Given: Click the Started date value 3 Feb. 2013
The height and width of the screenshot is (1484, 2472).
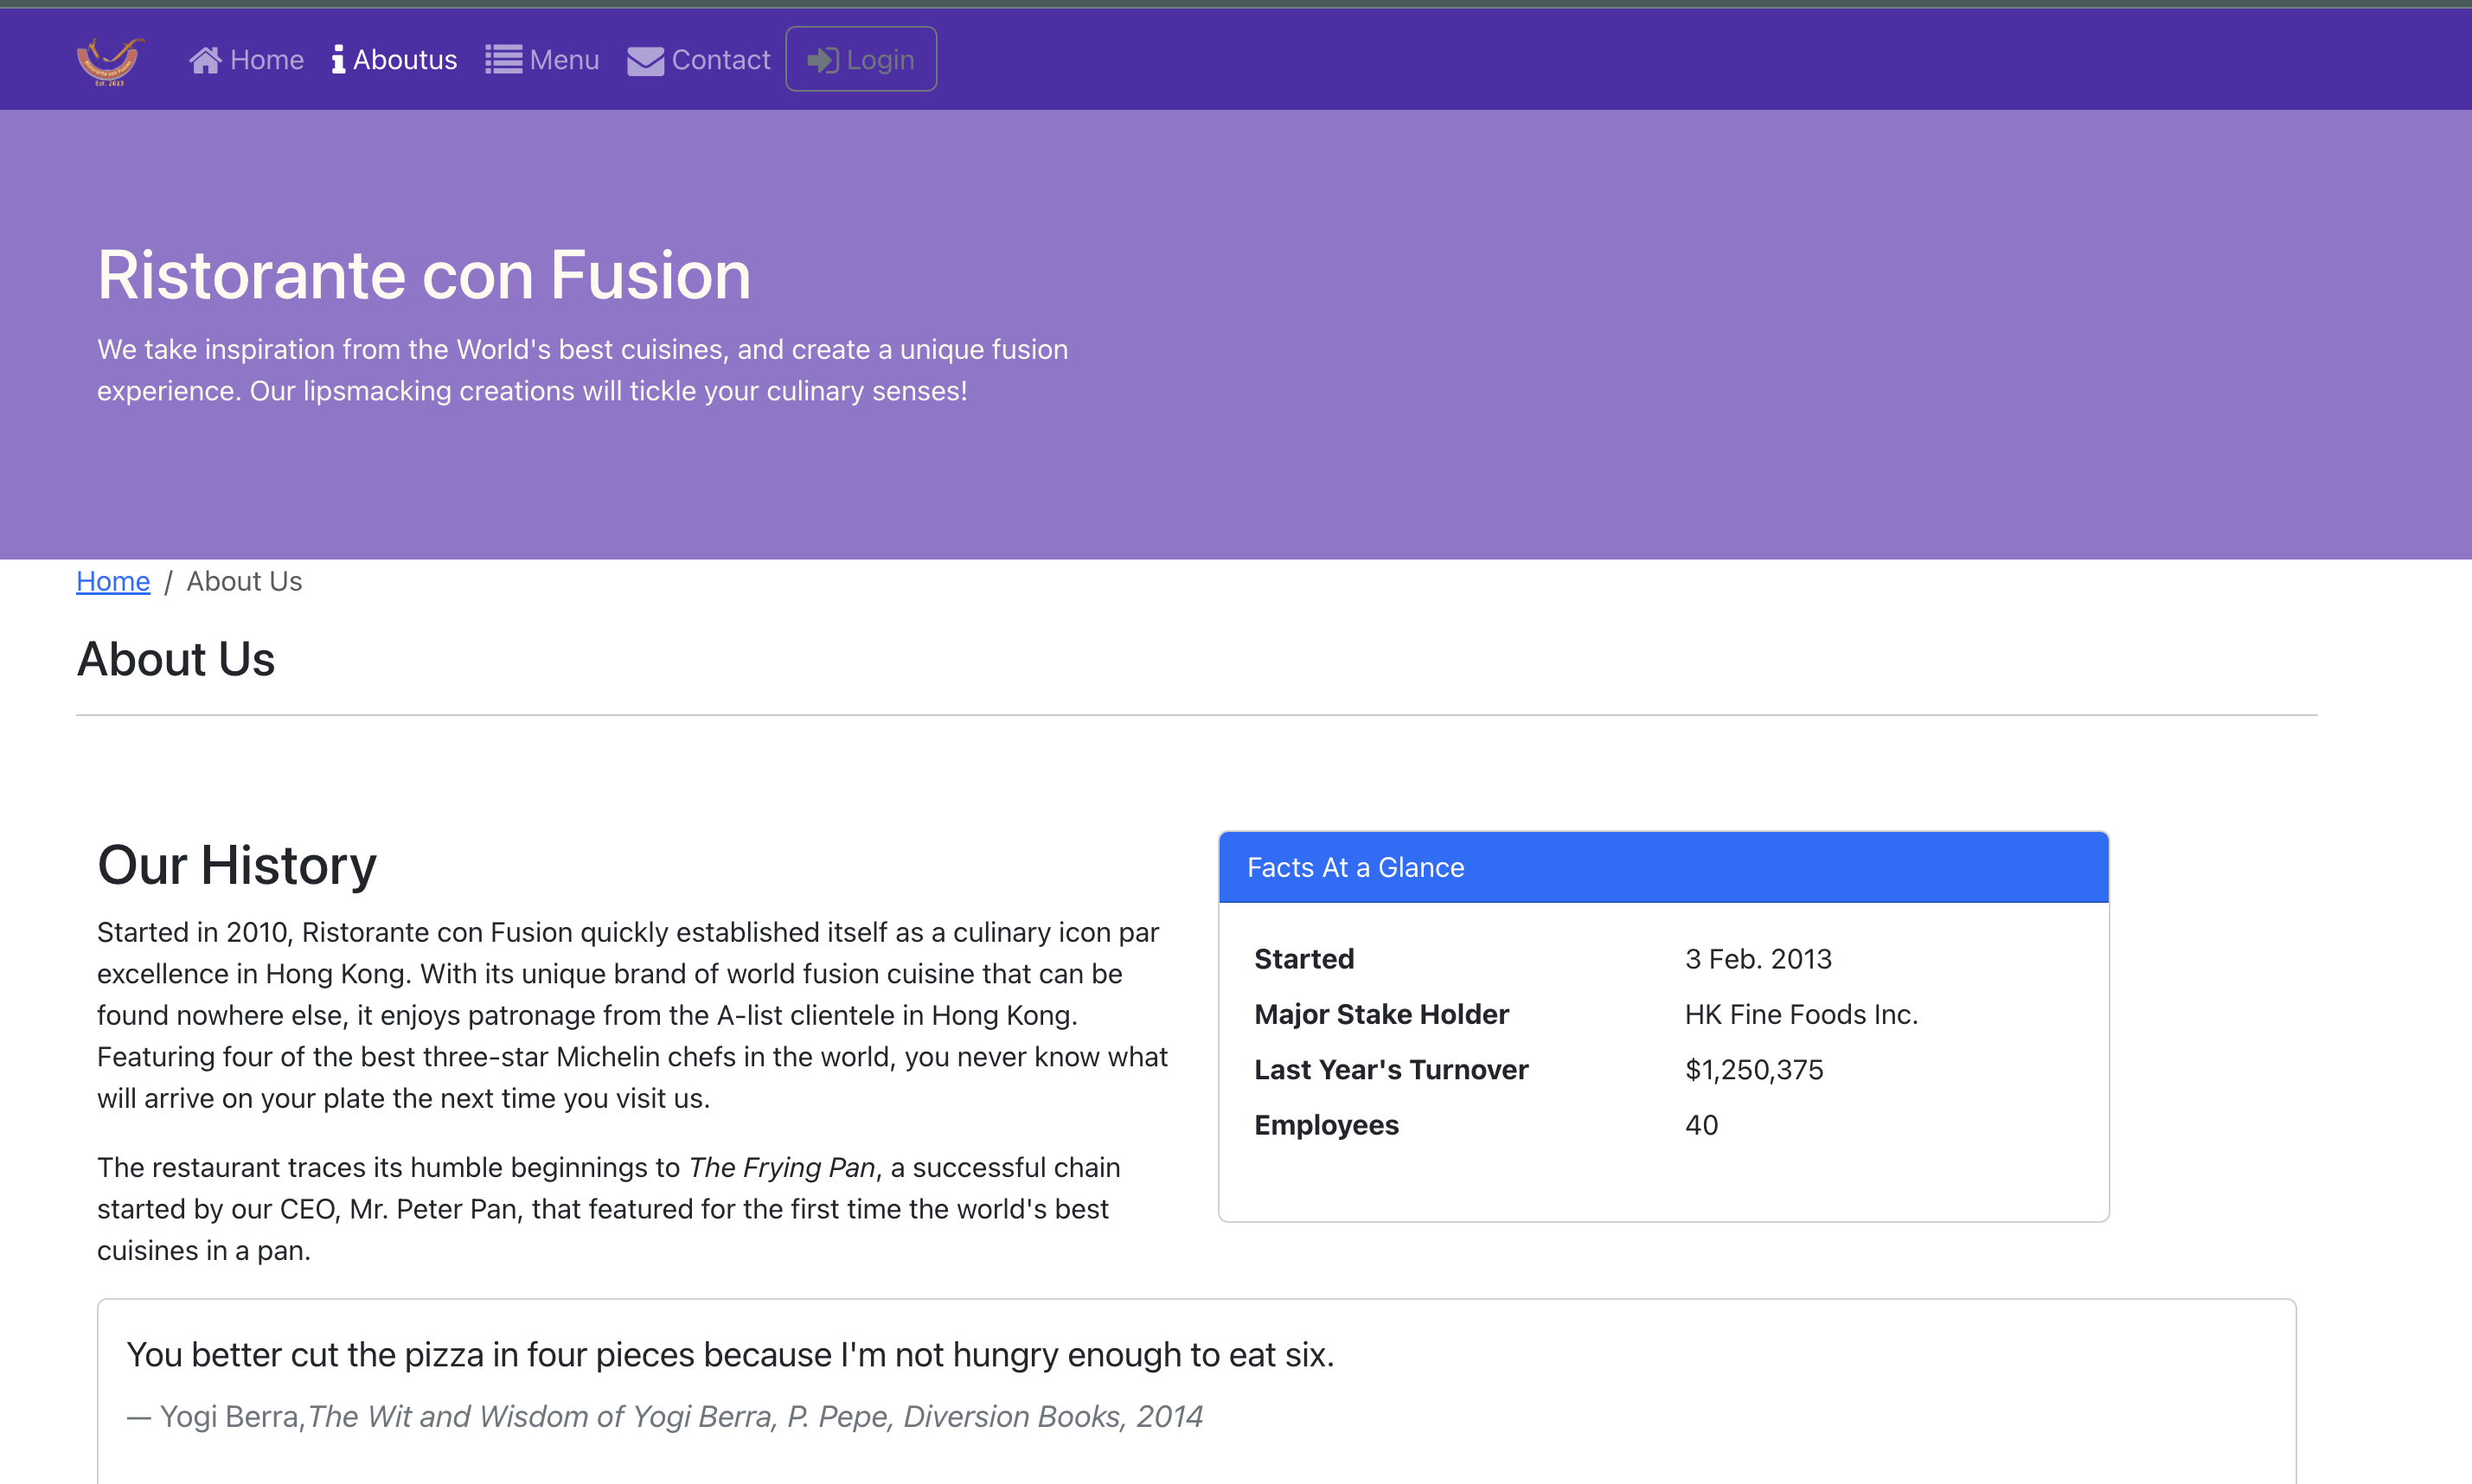Looking at the screenshot, I should click(1758, 959).
